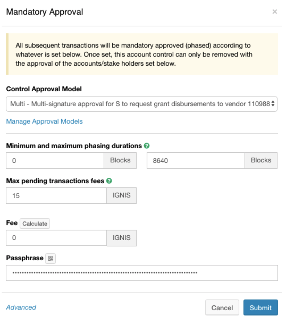Image resolution: width=289 pixels, height=326 pixels.
Task: Click the IGNIS unit next to Fee field
Action: coord(122,238)
